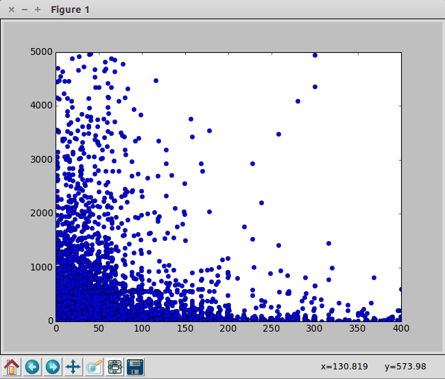Click the y-axis label 1000
Viewport: 445px width, 379px height.
[x=41, y=267]
